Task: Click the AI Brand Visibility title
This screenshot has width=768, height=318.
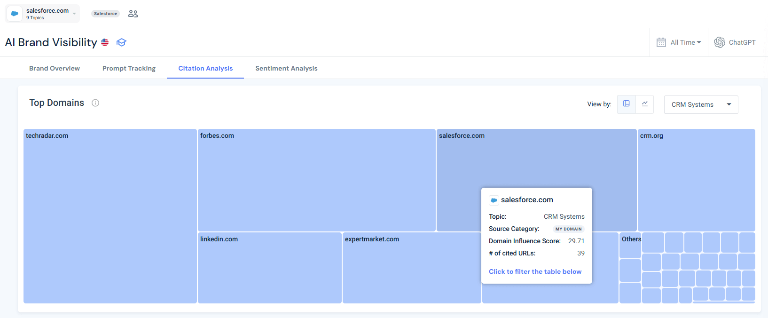Action: 51,42
